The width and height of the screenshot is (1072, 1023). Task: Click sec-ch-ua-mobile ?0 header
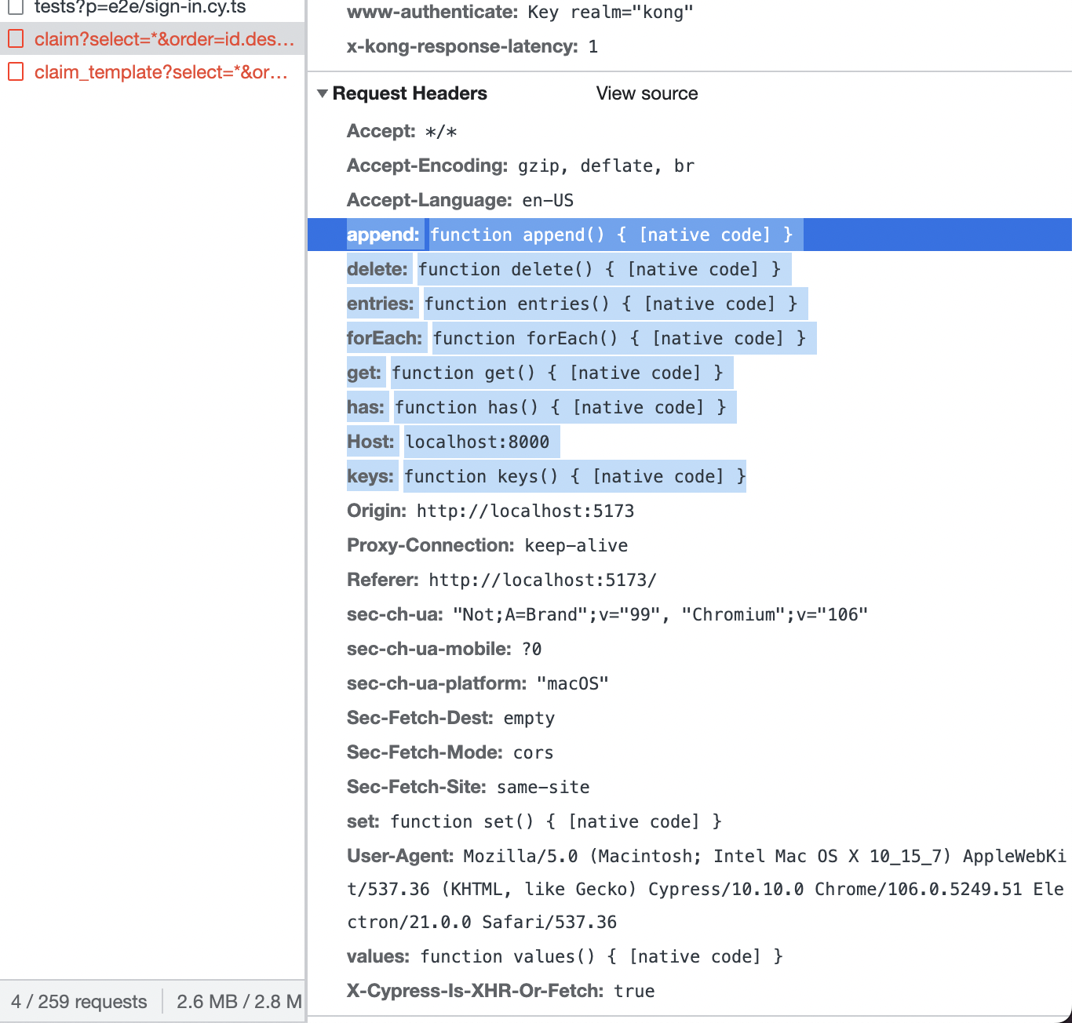444,649
